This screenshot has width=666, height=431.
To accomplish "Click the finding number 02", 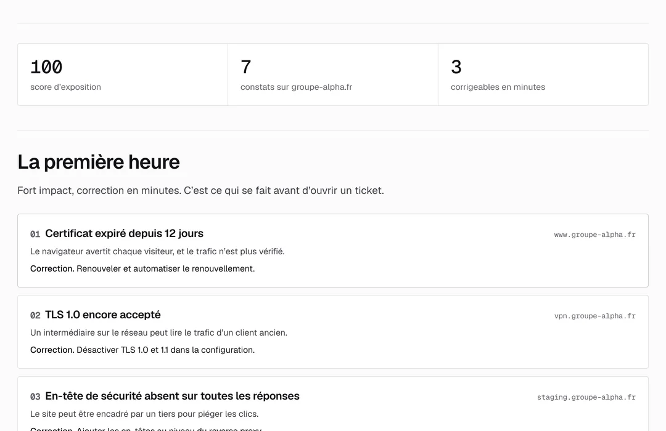I will click(35, 316).
